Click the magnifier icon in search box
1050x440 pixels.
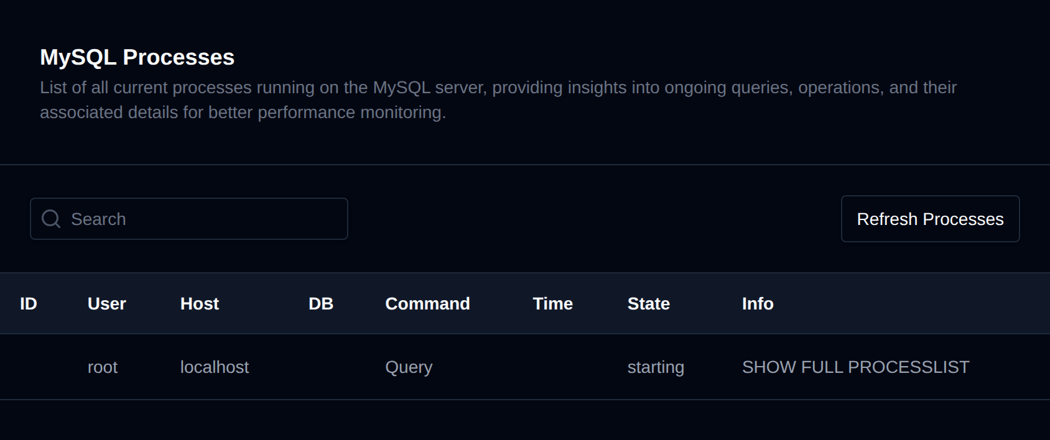click(x=51, y=219)
